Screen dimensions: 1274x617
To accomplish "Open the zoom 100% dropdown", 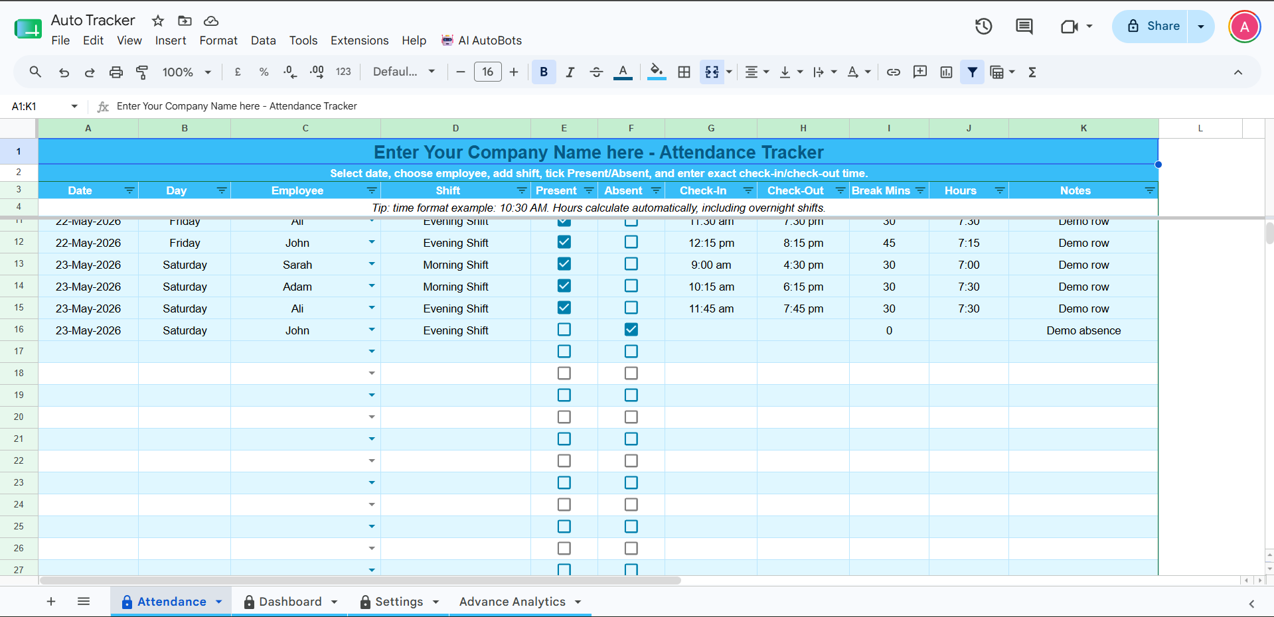I will pyautogui.click(x=187, y=72).
